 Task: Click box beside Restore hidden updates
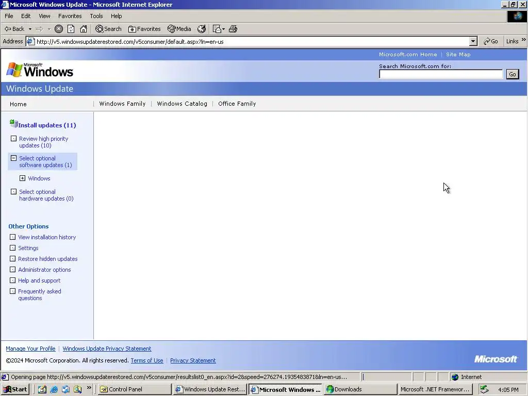[x=12, y=259]
